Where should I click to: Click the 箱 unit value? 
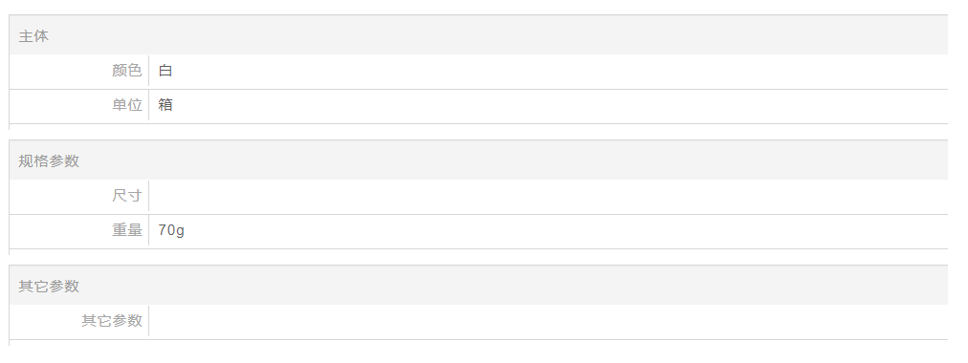click(165, 105)
